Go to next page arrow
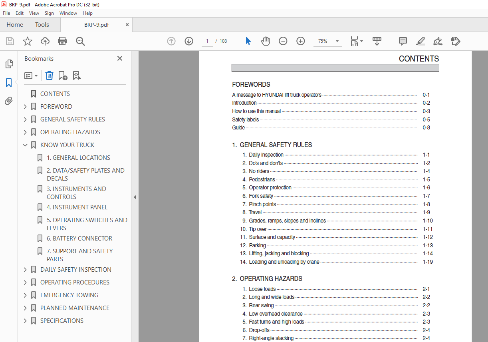Viewport: 488px width, 342px height. tap(189, 41)
